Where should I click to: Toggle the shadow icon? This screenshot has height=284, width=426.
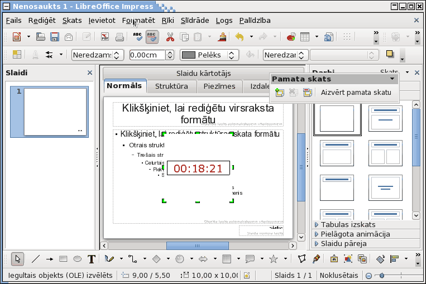click(x=390, y=54)
